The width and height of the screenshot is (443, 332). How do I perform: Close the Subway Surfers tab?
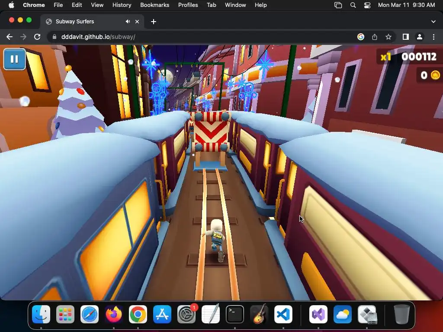[137, 22]
